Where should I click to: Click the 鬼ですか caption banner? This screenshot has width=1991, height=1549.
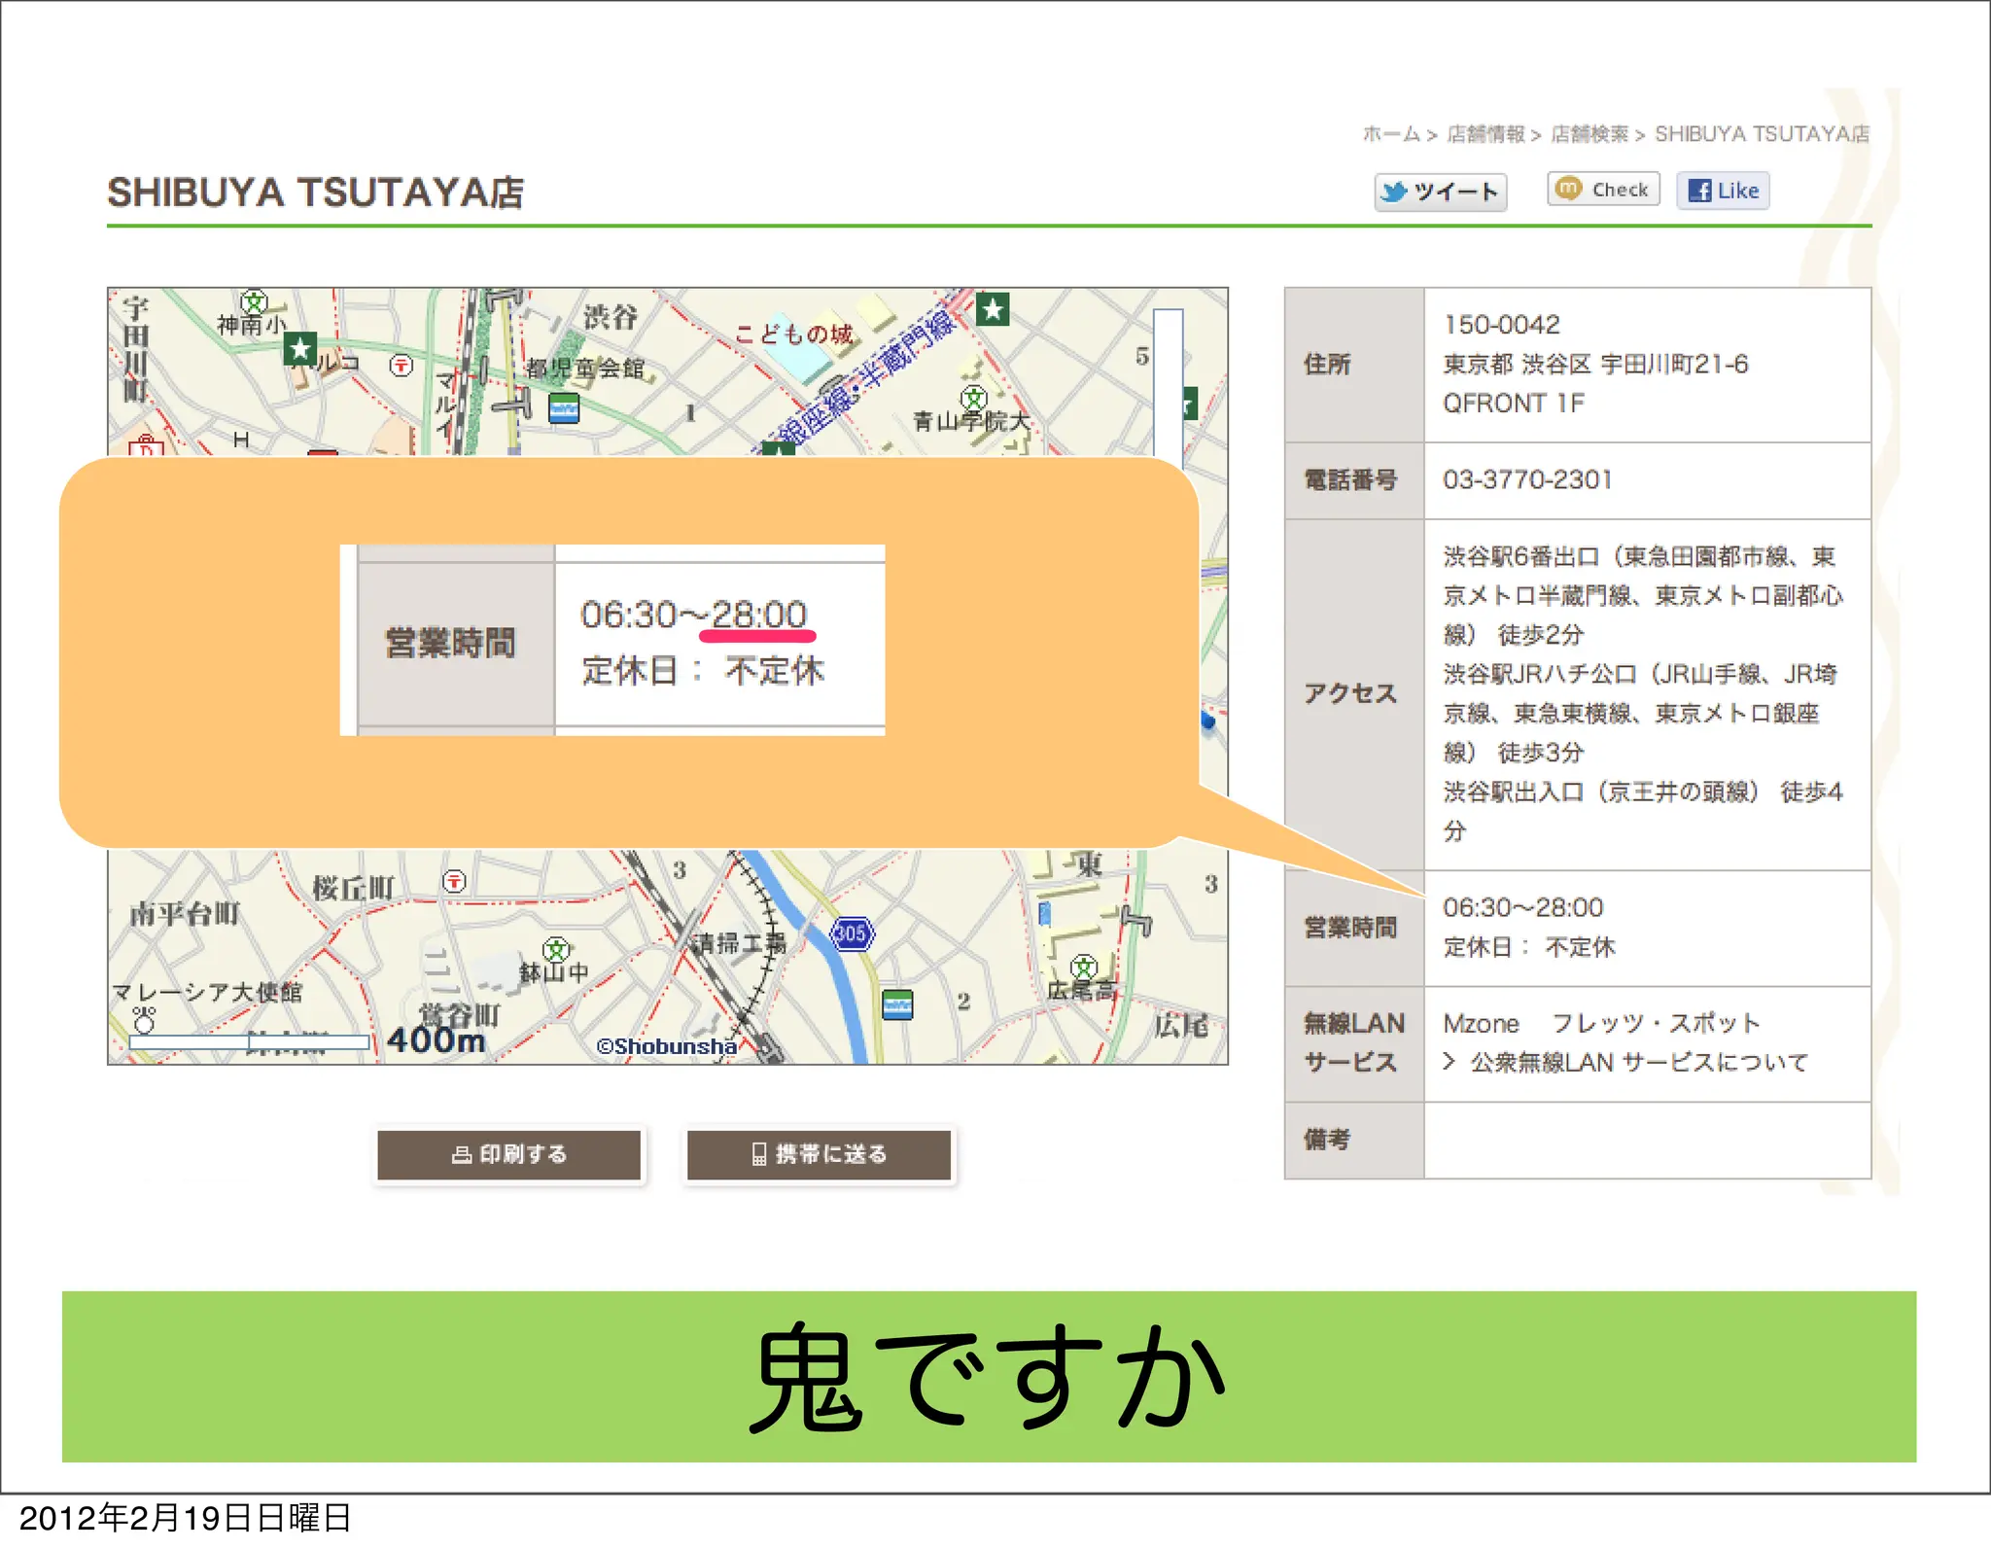989,1377
